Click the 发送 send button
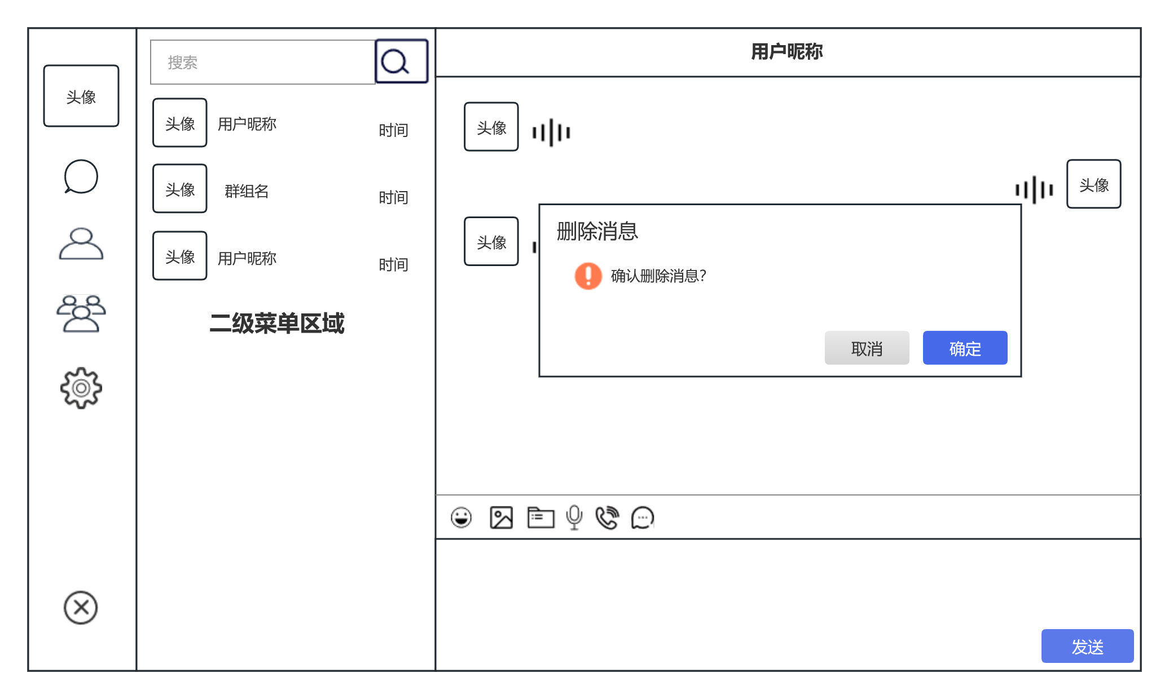 1087,646
